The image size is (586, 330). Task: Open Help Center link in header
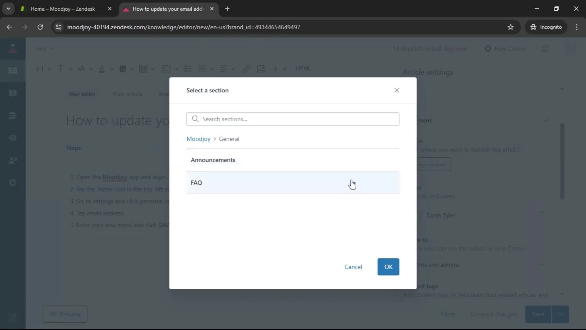tap(505, 49)
